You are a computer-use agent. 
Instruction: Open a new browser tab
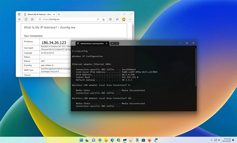tap(59, 14)
